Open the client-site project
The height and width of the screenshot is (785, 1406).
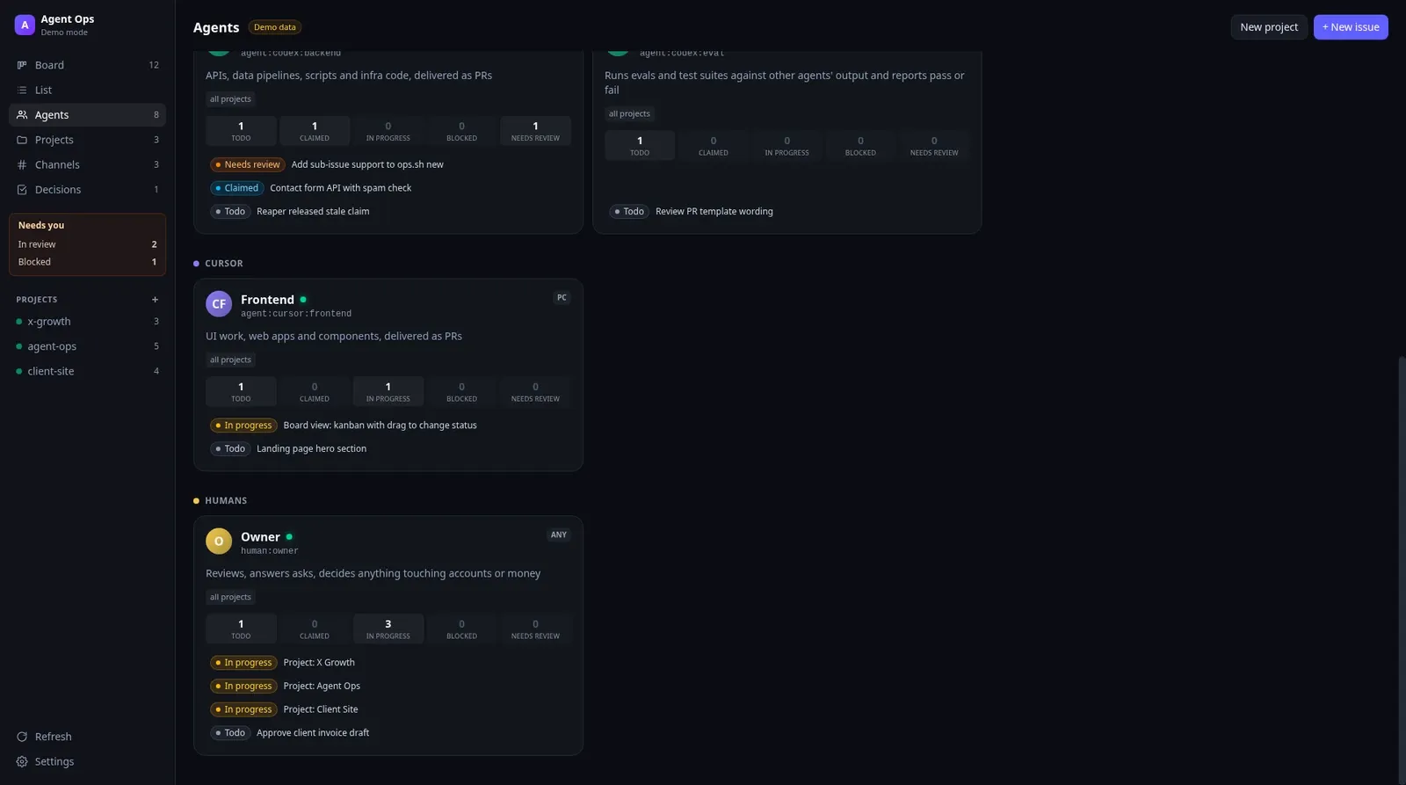(87, 371)
